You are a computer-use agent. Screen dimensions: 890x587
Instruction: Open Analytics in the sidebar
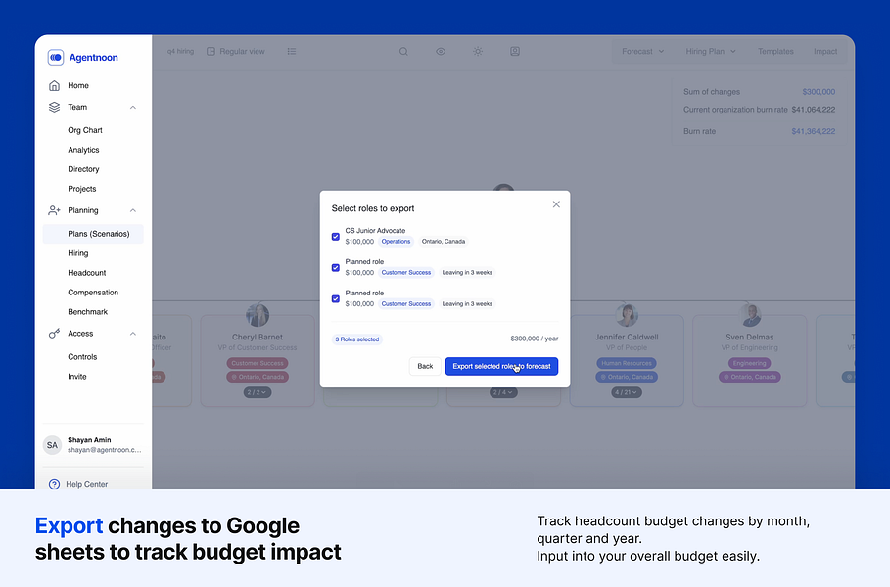coord(83,150)
